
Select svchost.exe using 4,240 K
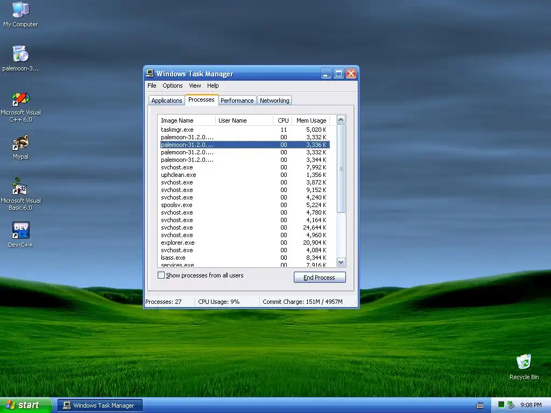coord(245,197)
